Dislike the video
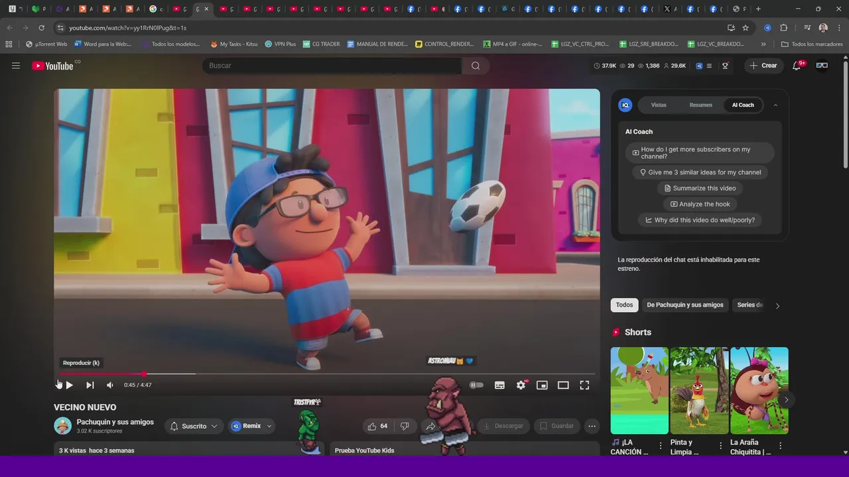This screenshot has height=477, width=849. pos(405,426)
